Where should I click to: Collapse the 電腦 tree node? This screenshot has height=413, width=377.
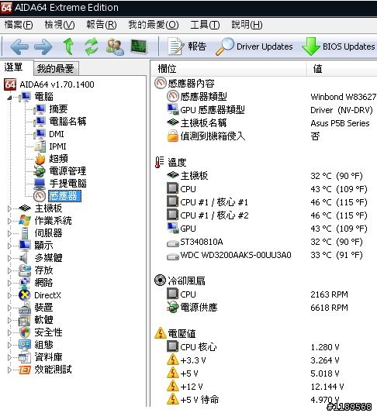[10, 98]
